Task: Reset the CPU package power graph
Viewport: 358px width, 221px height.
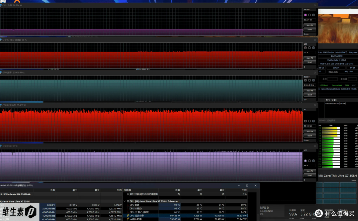Action: point(310,136)
